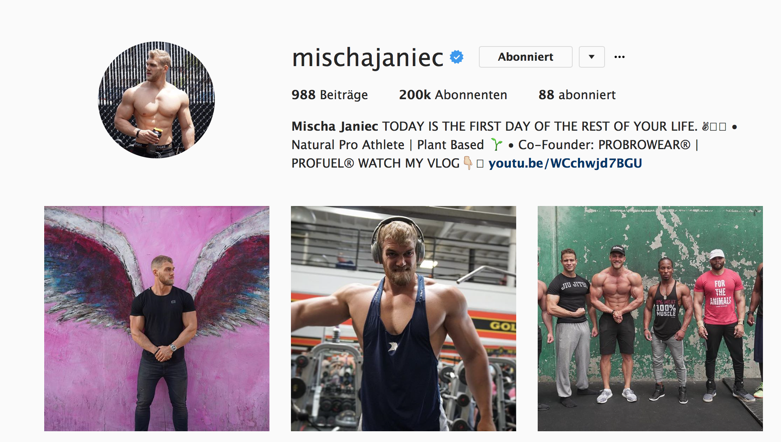
Task: Open the circular profile picture
Action: pos(156,100)
